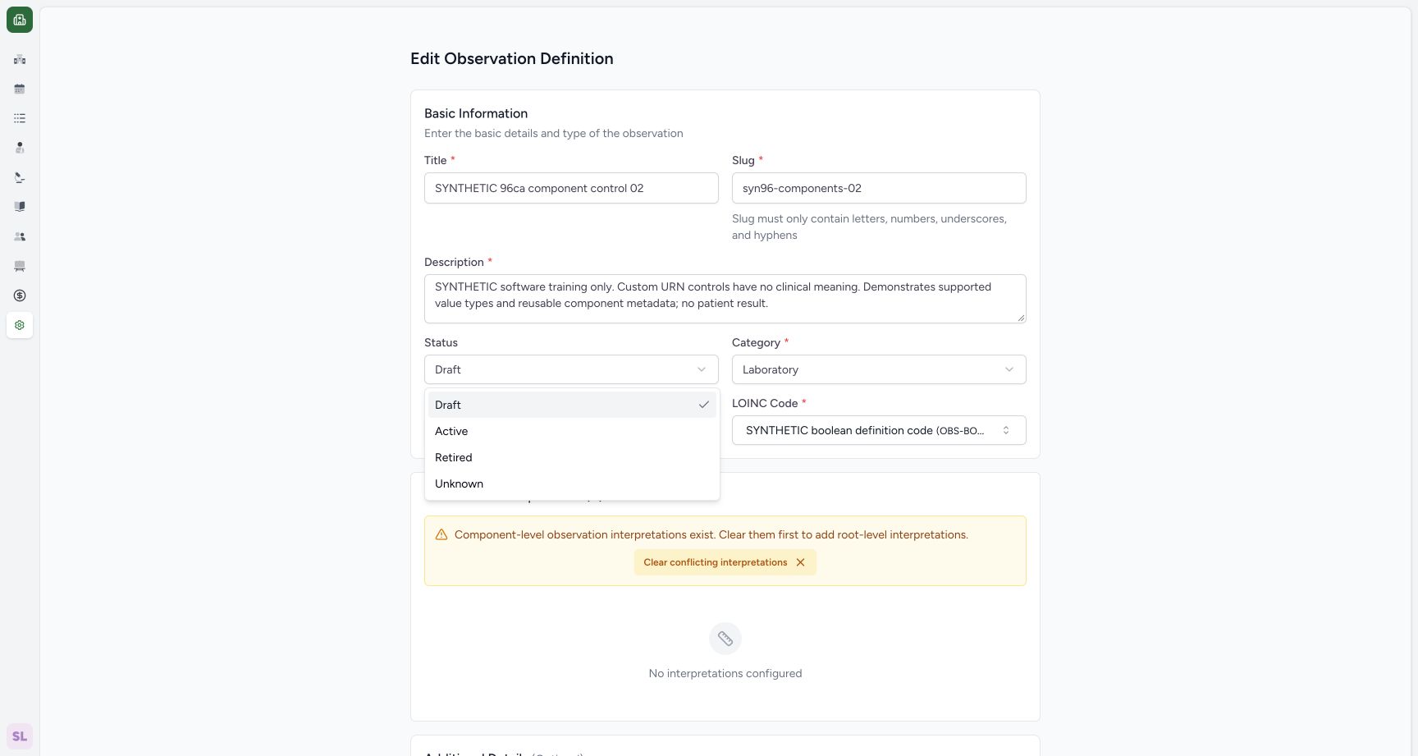Click the Basic Information section title

point(476,113)
